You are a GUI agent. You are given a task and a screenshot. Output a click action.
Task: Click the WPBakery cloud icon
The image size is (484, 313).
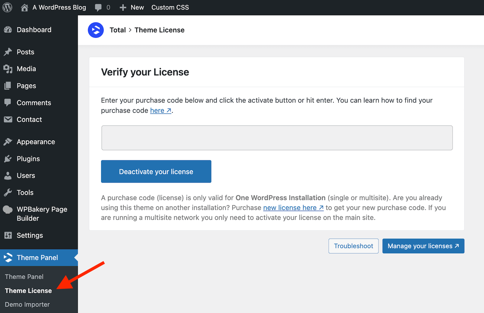pyautogui.click(x=8, y=210)
